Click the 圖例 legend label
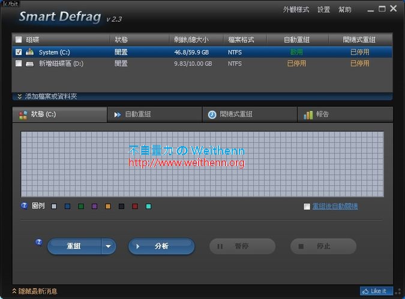405x299 pixels. point(38,206)
